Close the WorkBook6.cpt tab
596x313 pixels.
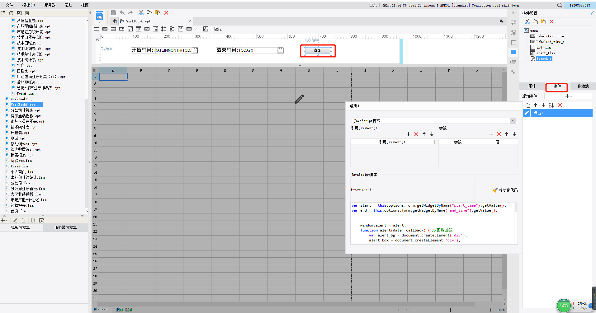[190, 21]
